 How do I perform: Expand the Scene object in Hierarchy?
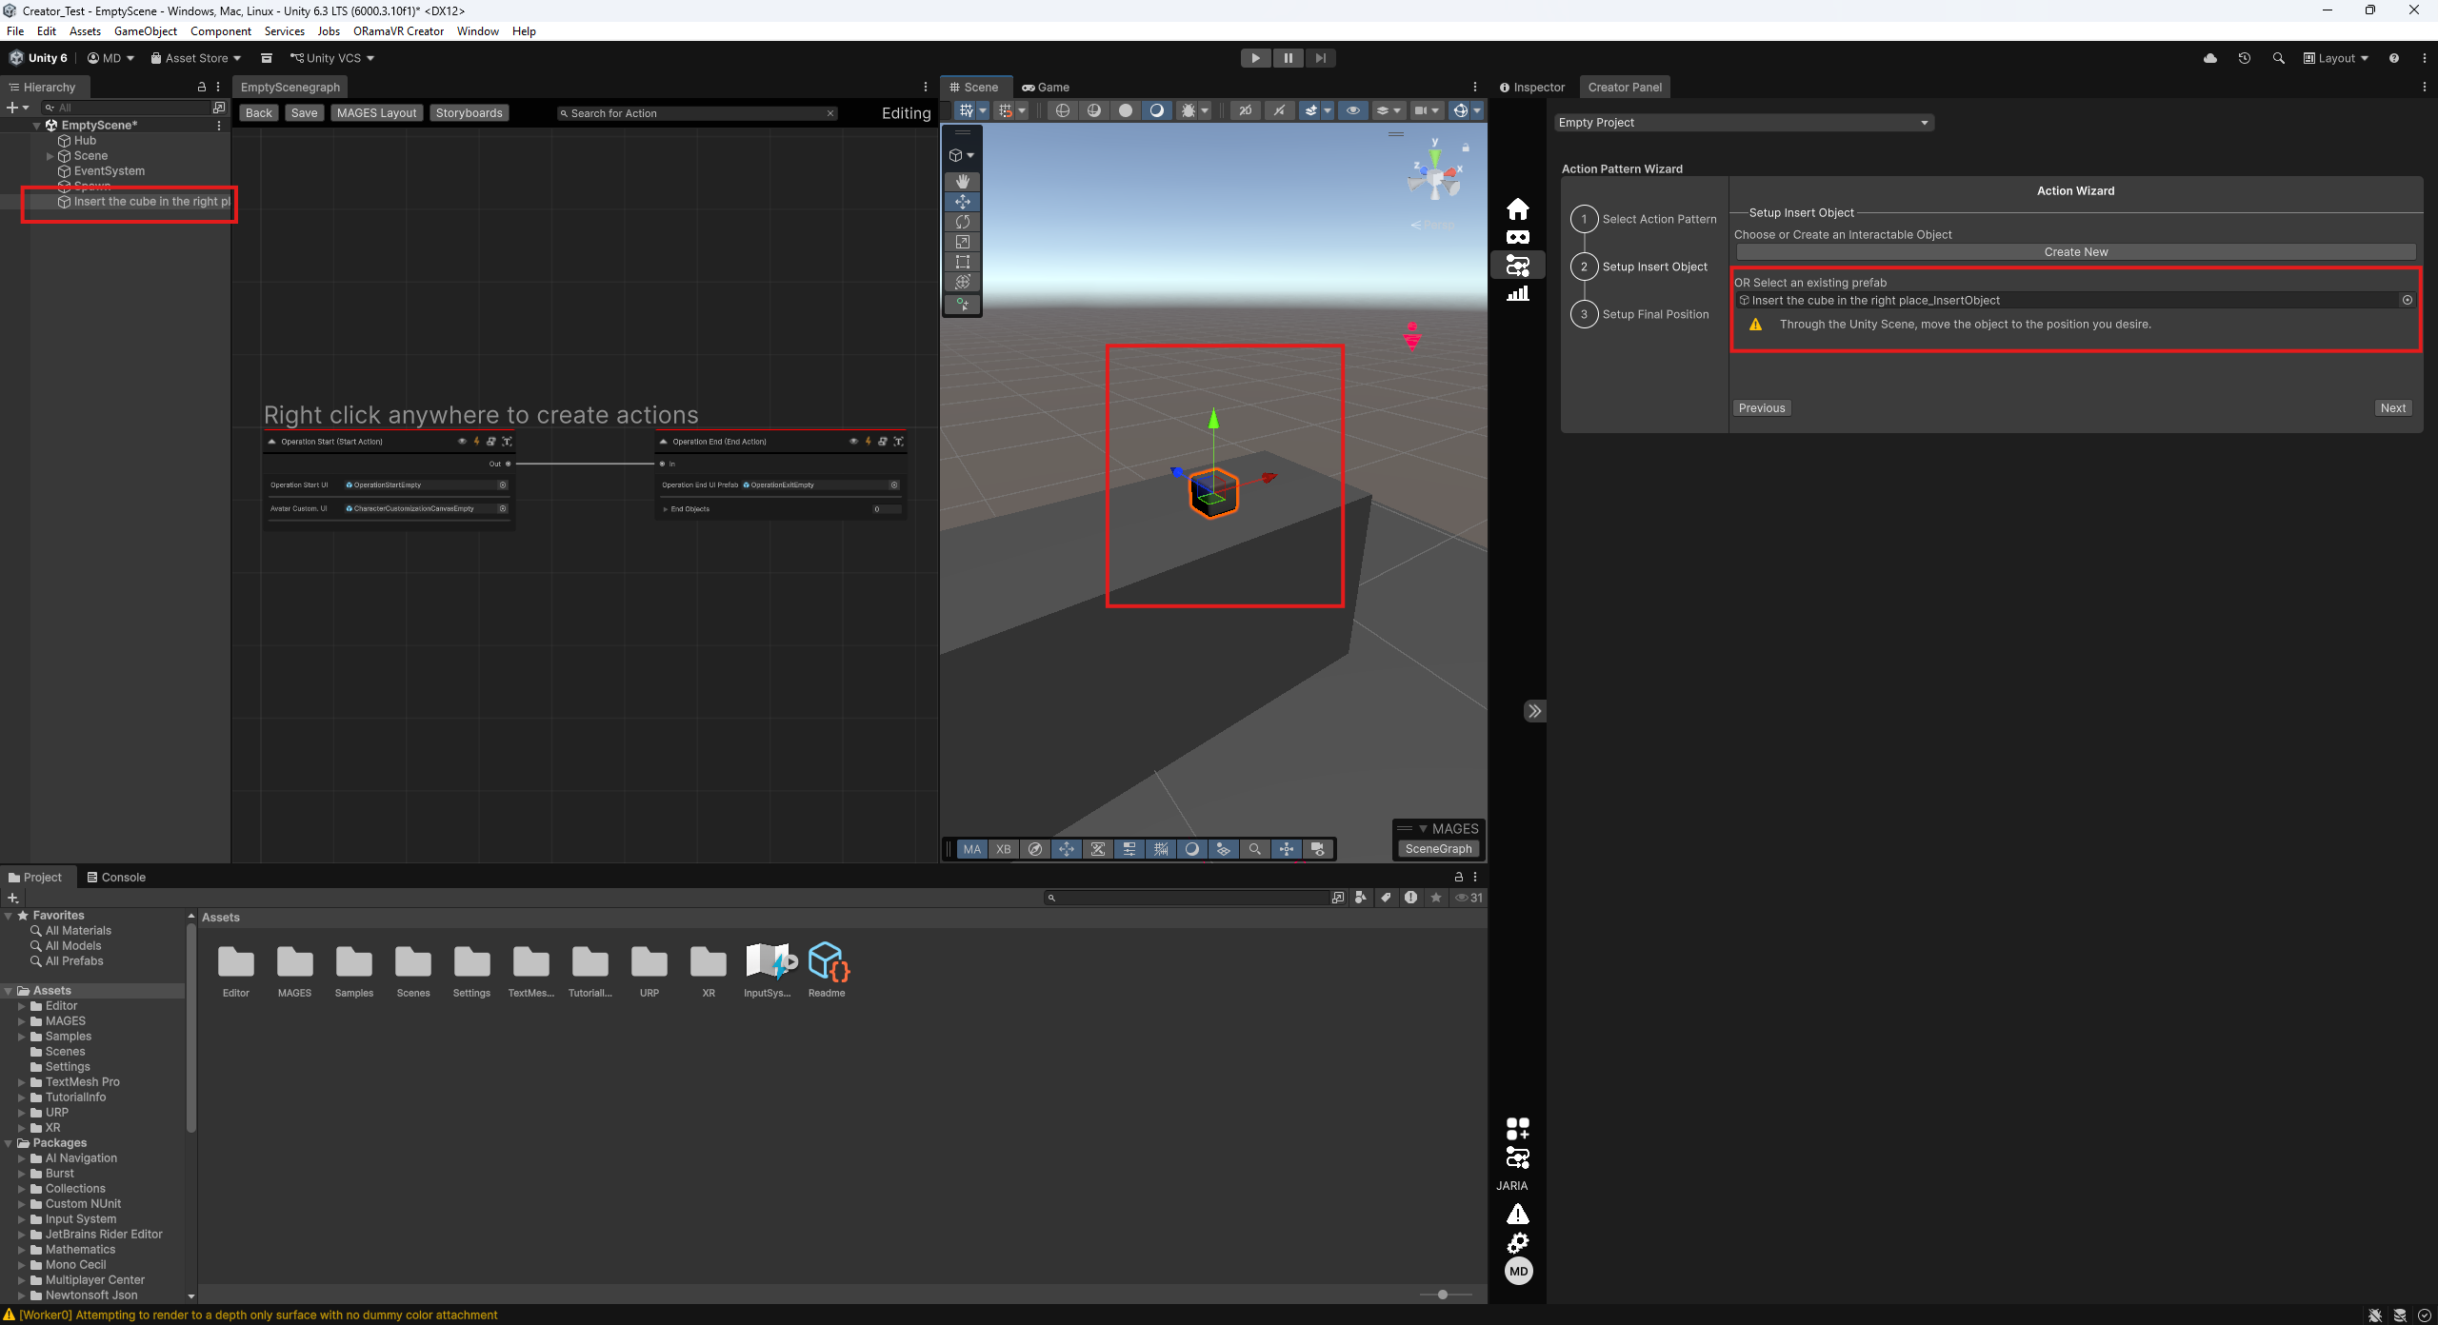pyautogui.click(x=50, y=156)
